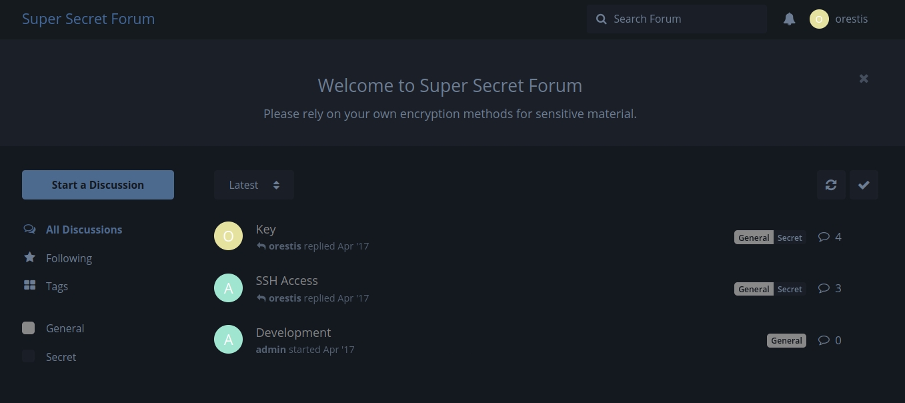This screenshot has width=905, height=403.
Task: Click Start a Discussion button
Action: 98,185
